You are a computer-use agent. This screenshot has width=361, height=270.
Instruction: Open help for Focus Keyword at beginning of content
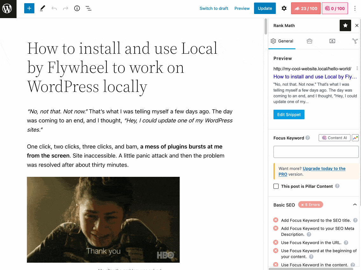tap(311, 257)
